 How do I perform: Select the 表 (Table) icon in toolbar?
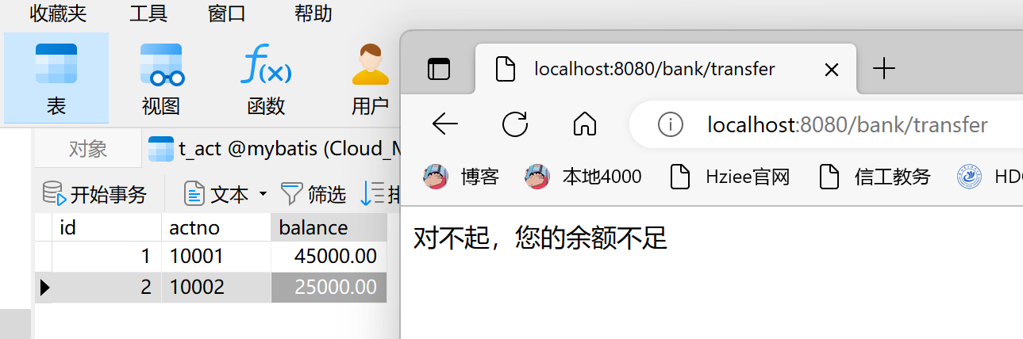(56, 78)
